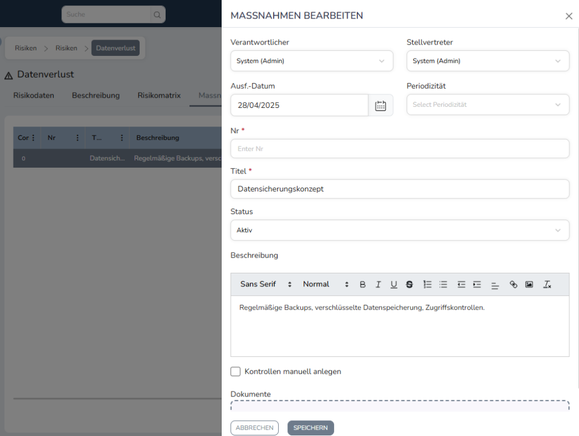Insert a hyperlink in the description
The height and width of the screenshot is (436, 579).
513,285
